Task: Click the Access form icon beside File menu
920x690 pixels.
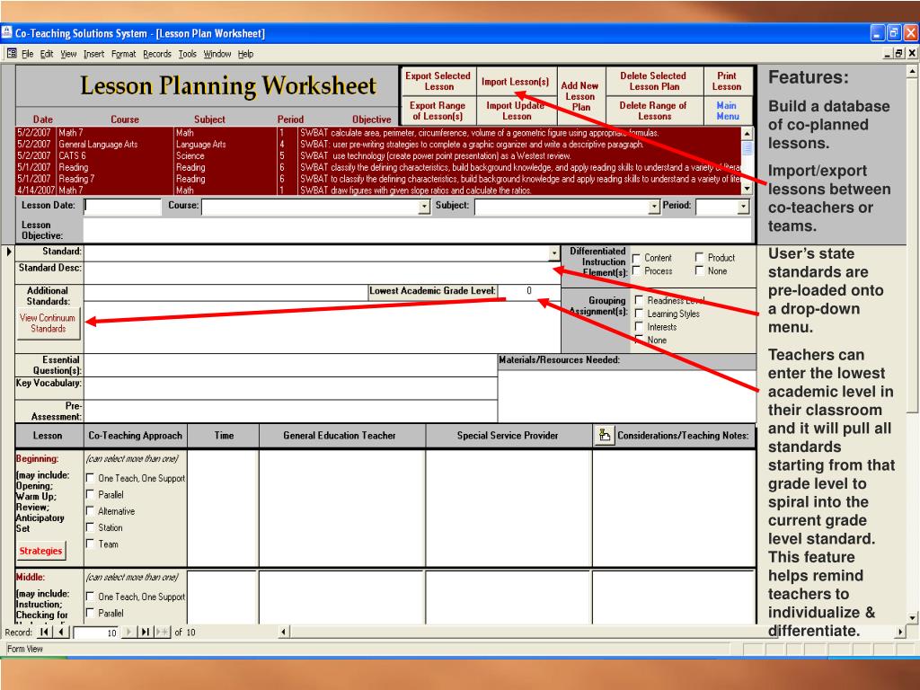Action: point(12,53)
